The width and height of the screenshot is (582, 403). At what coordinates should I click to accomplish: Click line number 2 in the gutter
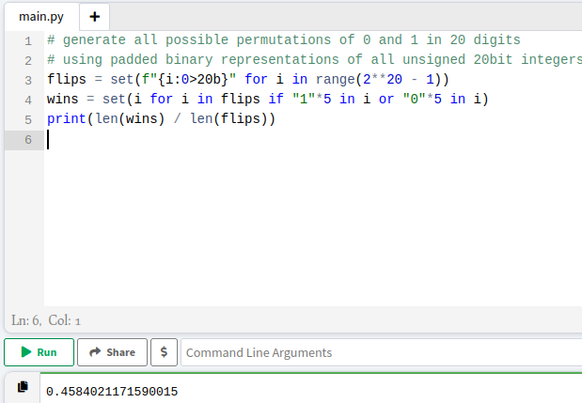point(28,60)
